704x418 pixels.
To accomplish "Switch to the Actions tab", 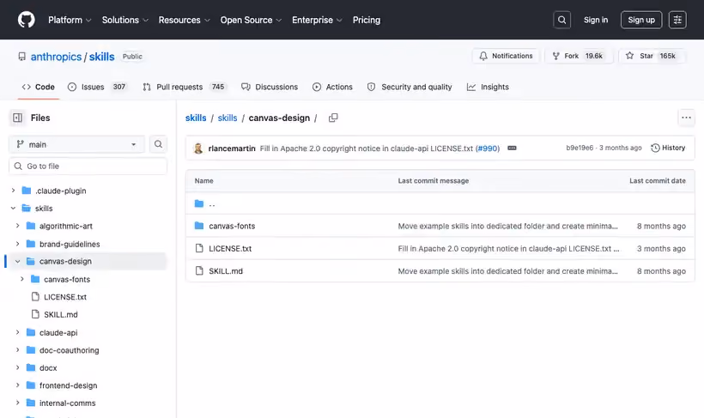I will tap(333, 87).
